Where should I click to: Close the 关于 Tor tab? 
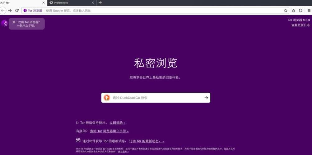(x=43, y=3)
